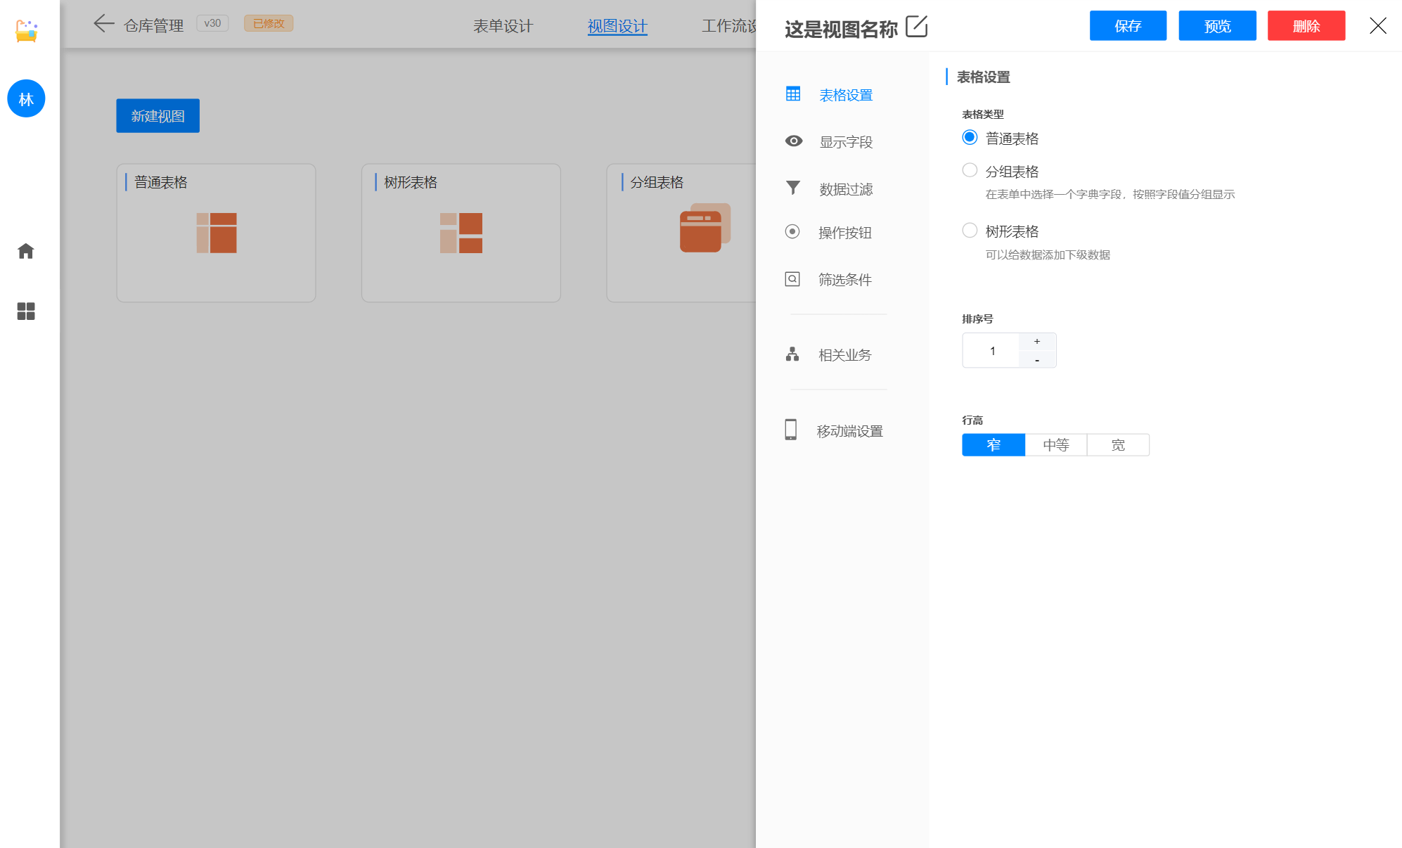Click the table grid icon for 表格设置

click(x=793, y=94)
